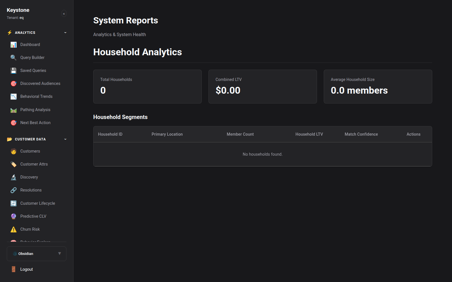Click the Churn Risk warning icon
The width and height of the screenshot is (452, 282).
coord(14,229)
